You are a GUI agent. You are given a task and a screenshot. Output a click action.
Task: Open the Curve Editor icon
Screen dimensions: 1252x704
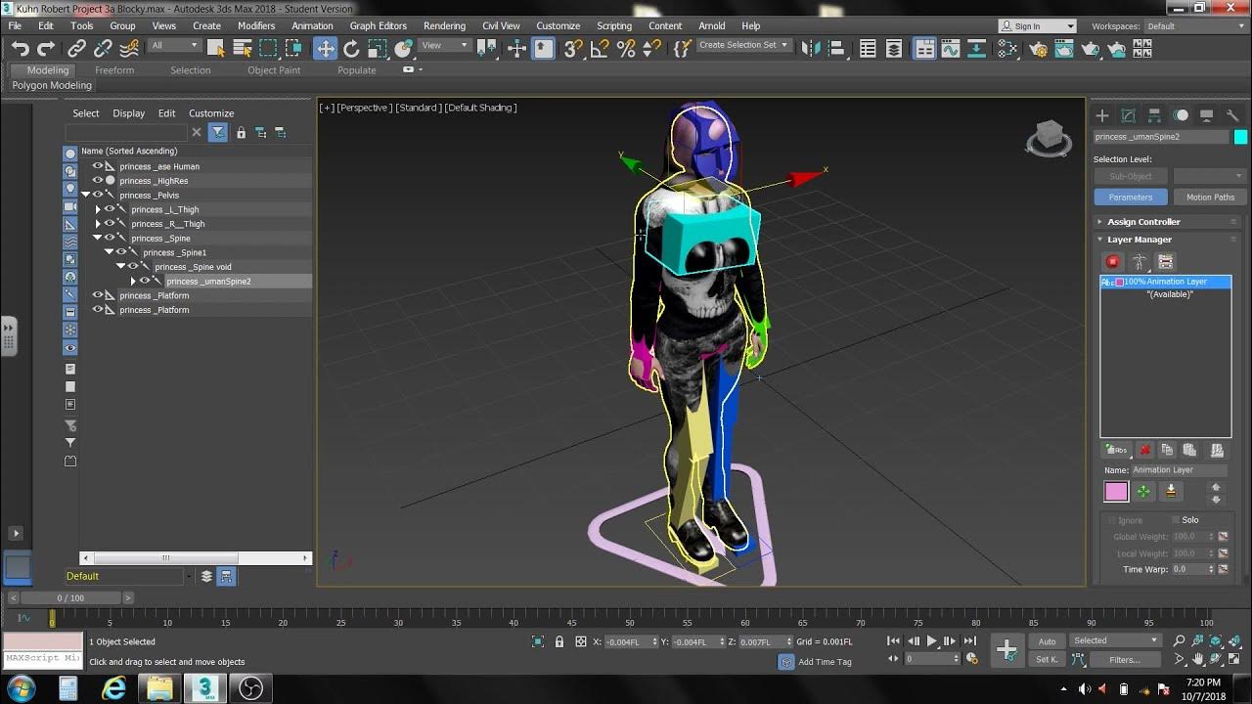(x=951, y=48)
